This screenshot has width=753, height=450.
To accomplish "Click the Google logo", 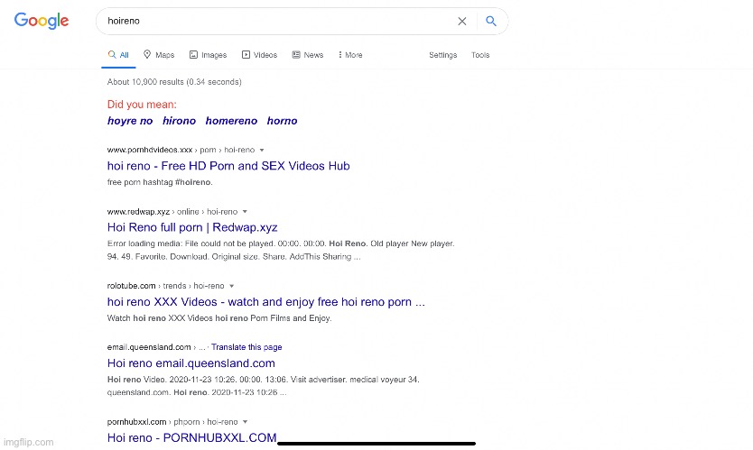I will click(x=42, y=21).
